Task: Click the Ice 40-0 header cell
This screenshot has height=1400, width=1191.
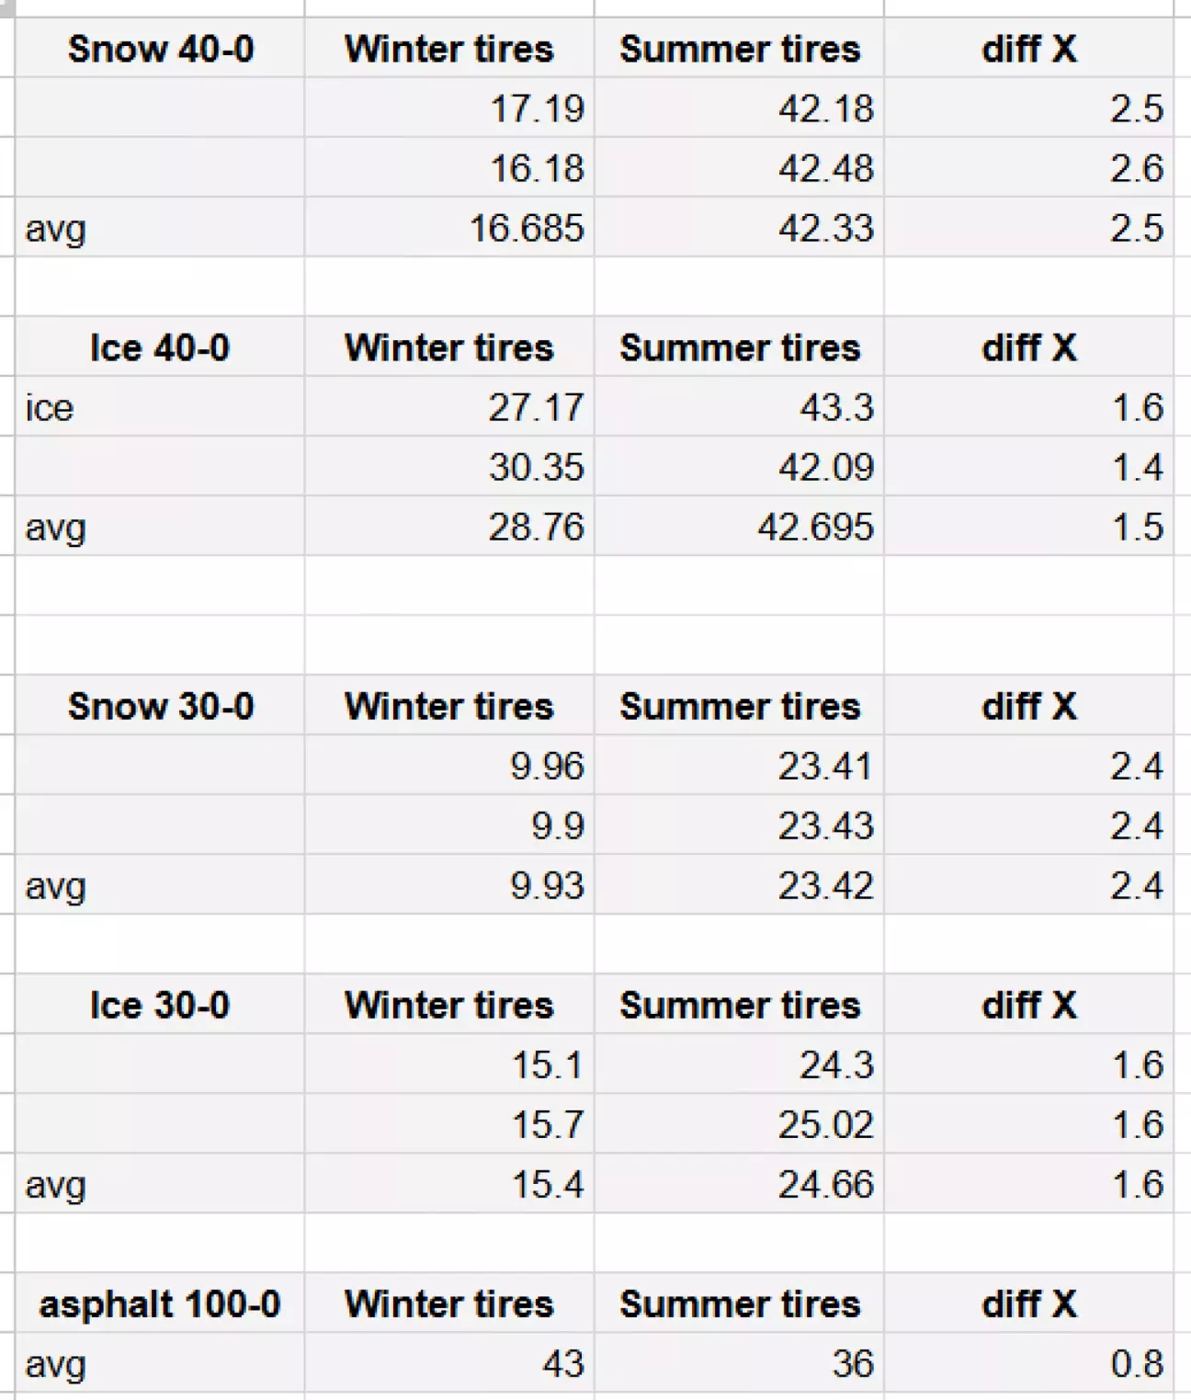Action: 160,347
